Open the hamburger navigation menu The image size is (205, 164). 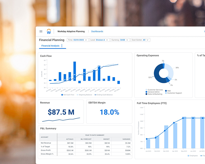pos(41,31)
